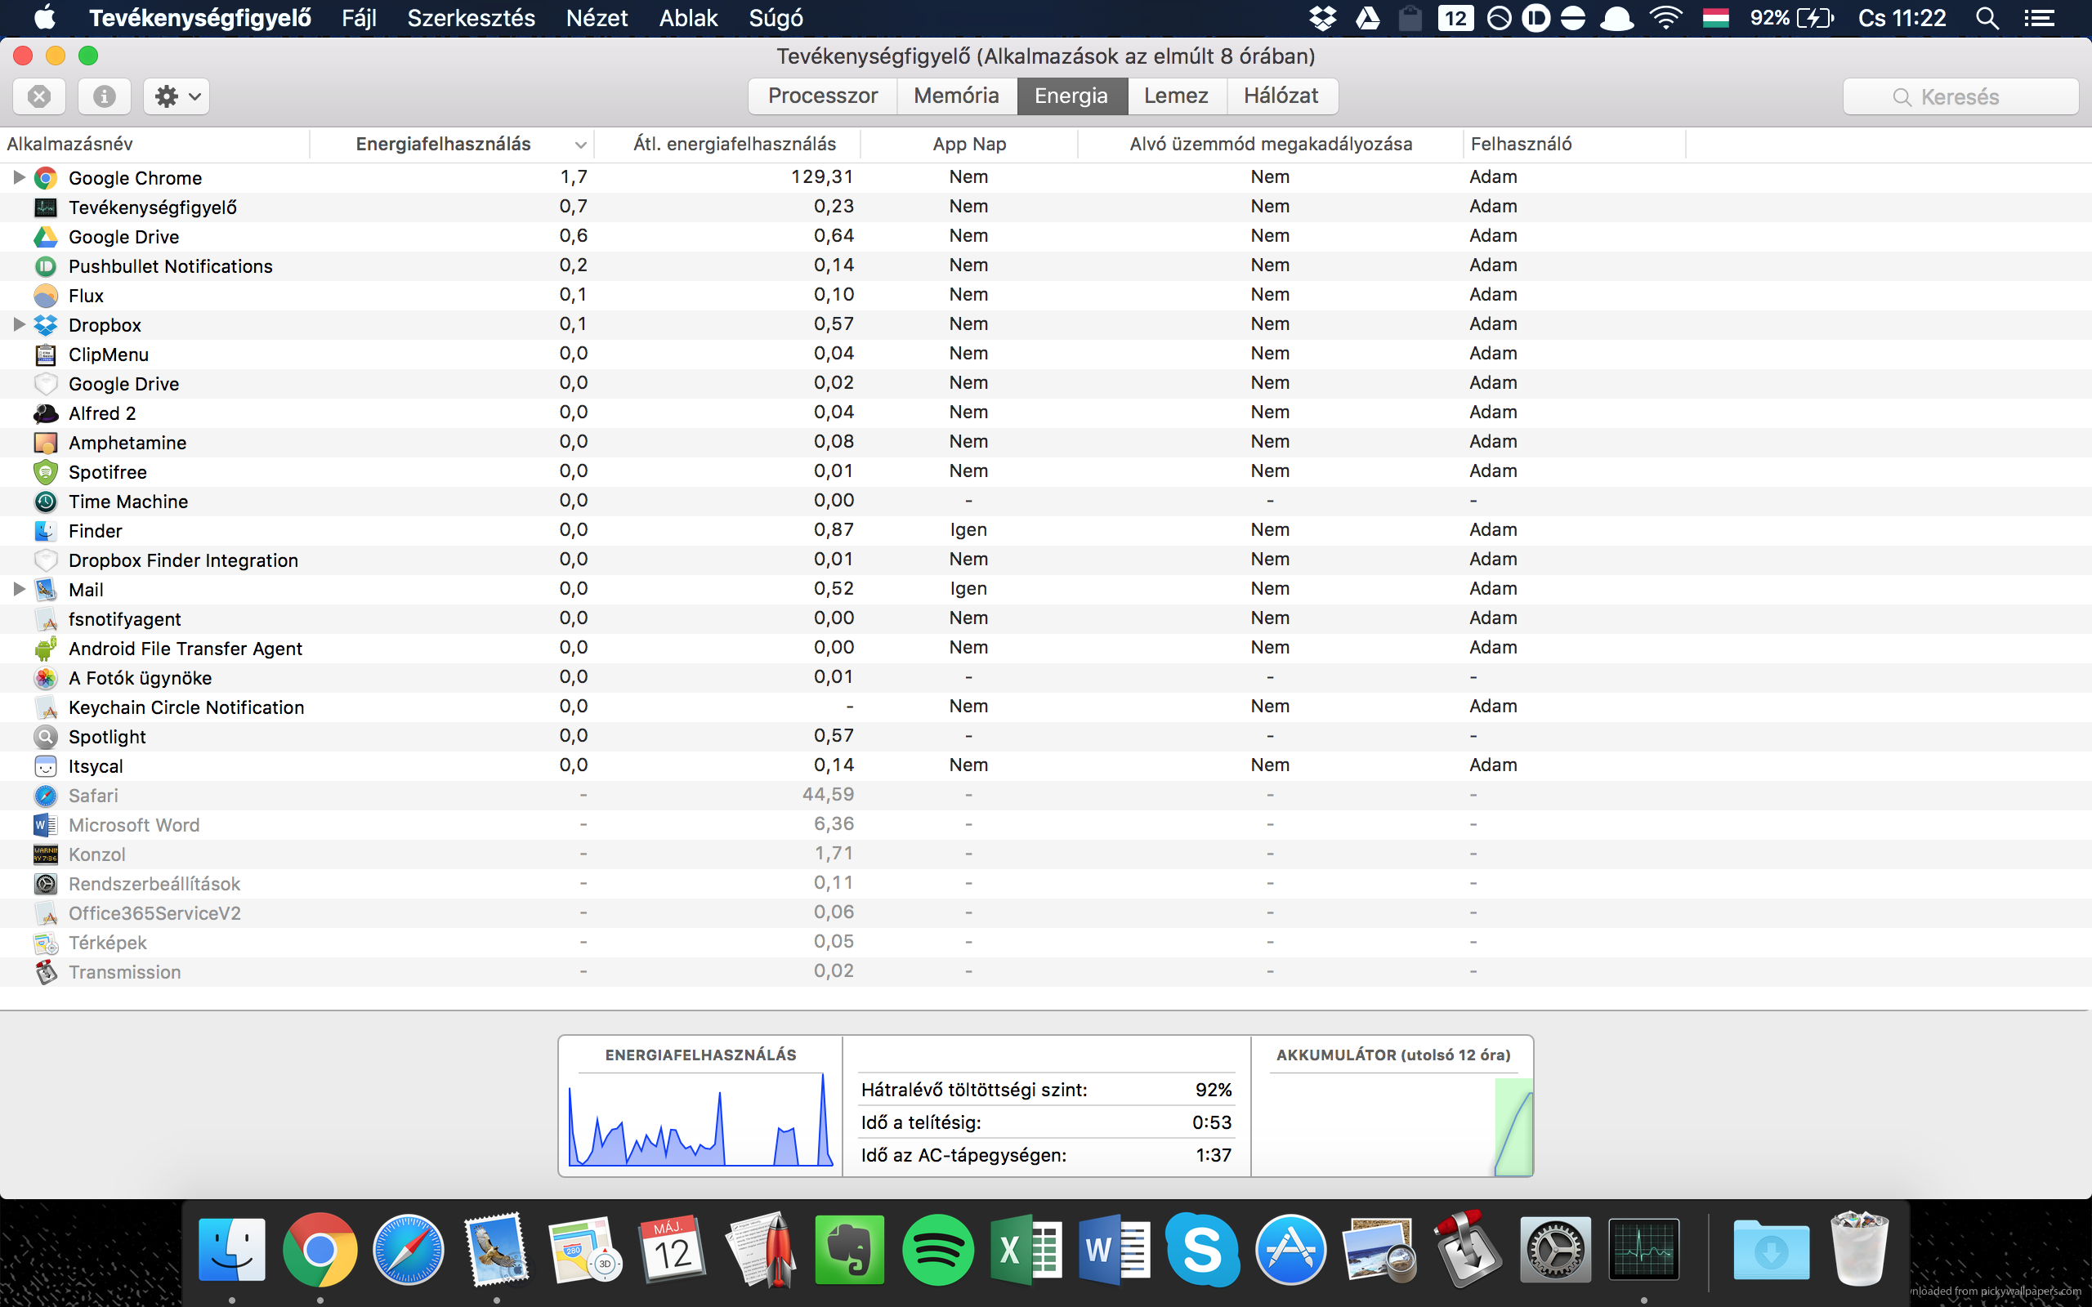Switch to the Processzor tab
The width and height of the screenshot is (2092, 1307).
(x=822, y=96)
